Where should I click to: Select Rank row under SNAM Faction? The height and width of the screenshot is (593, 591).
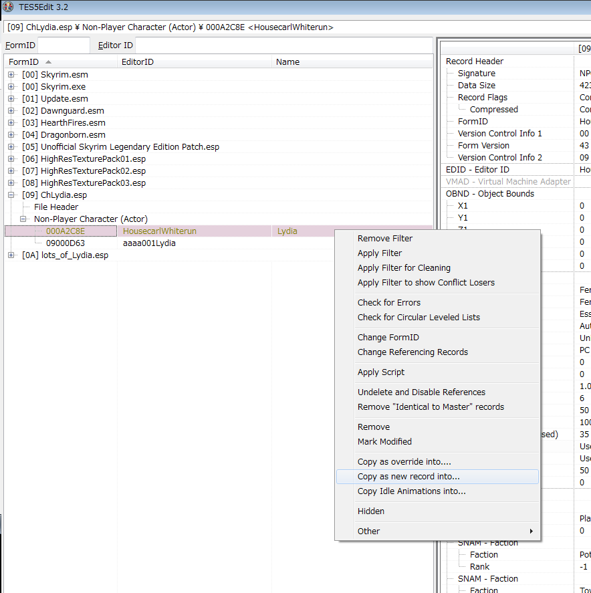pyautogui.click(x=507, y=567)
